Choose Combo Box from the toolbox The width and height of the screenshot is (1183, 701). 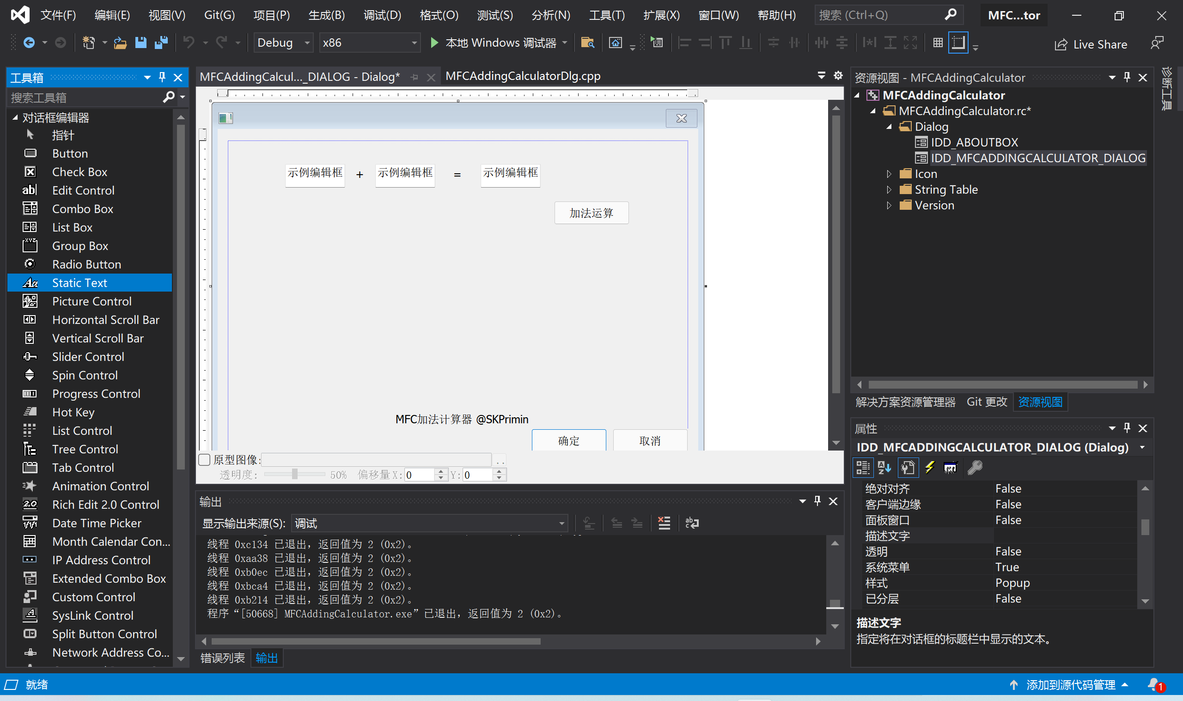point(83,209)
